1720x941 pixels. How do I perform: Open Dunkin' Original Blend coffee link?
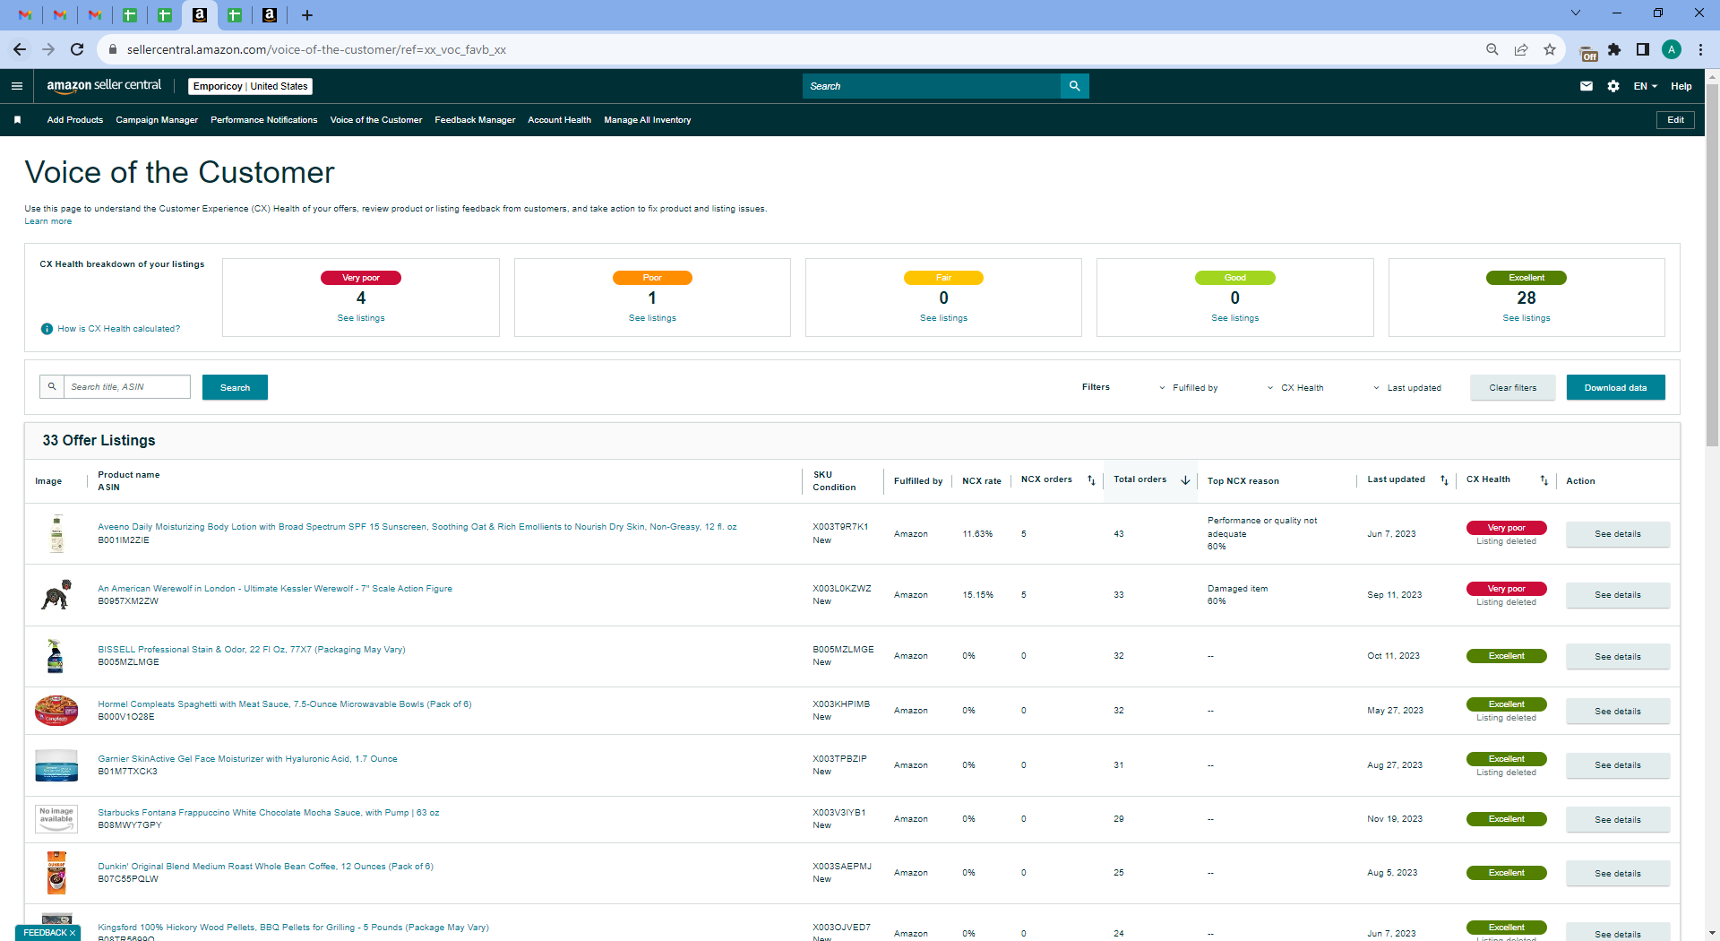[x=265, y=867]
